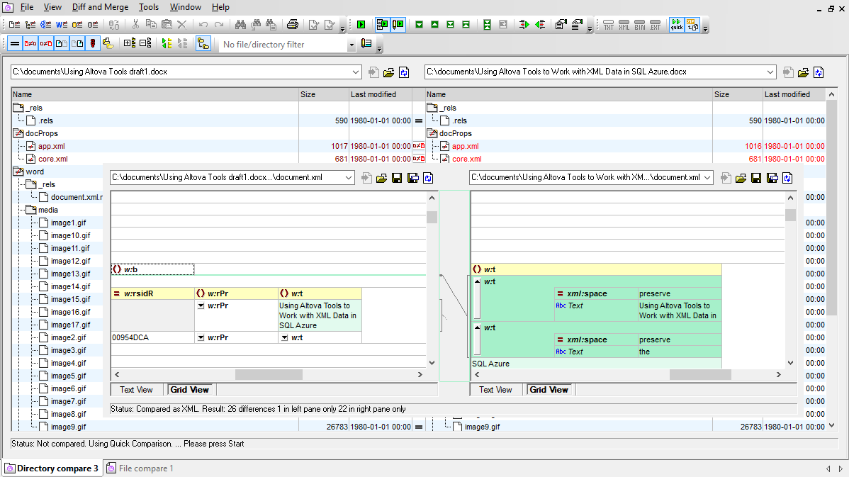The height and width of the screenshot is (477, 849).
Task: Click the left Name column header
Action: (x=155, y=94)
